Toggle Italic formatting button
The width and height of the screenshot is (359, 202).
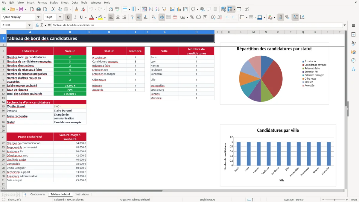pyautogui.click(x=75, y=17)
